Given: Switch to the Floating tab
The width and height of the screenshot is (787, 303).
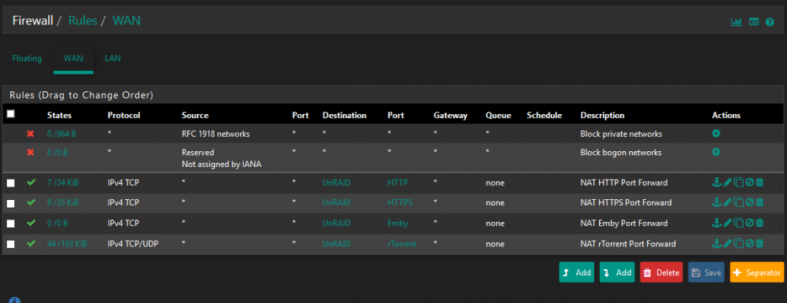Looking at the screenshot, I should (27, 58).
